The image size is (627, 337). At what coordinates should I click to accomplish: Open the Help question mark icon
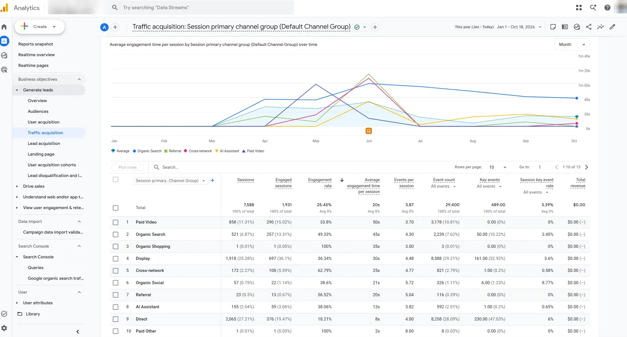[607, 8]
